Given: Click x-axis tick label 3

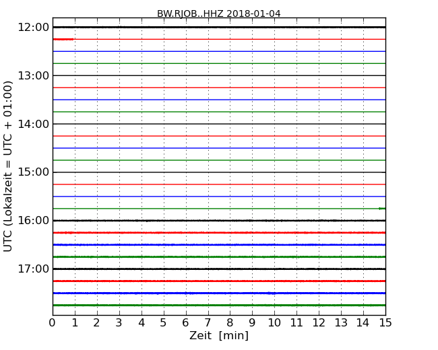Looking at the screenshot, I should click(119, 323).
